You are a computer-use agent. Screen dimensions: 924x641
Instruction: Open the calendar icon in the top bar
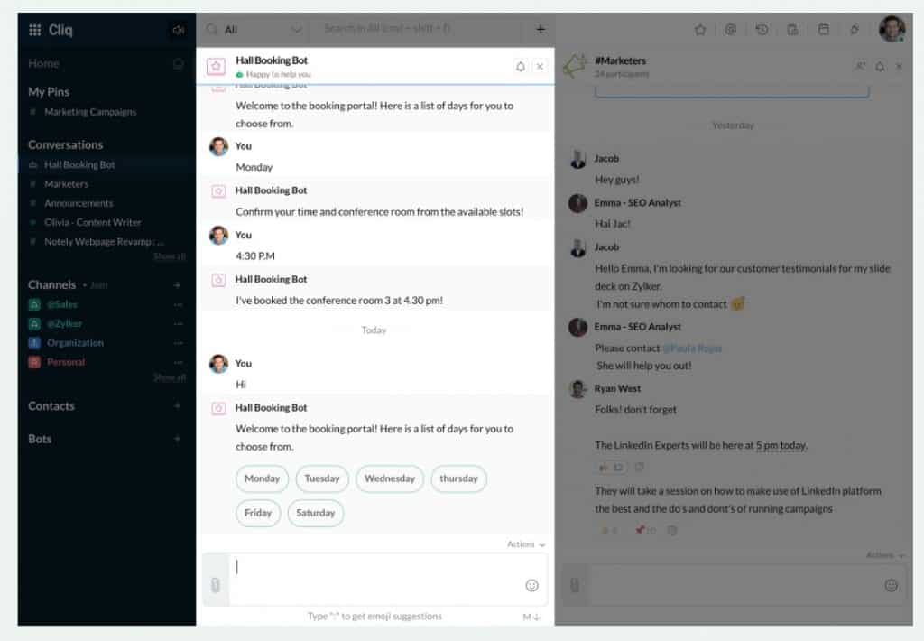tap(823, 30)
